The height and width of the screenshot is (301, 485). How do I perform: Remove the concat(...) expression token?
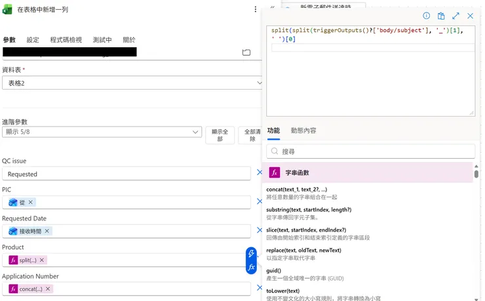(48, 289)
